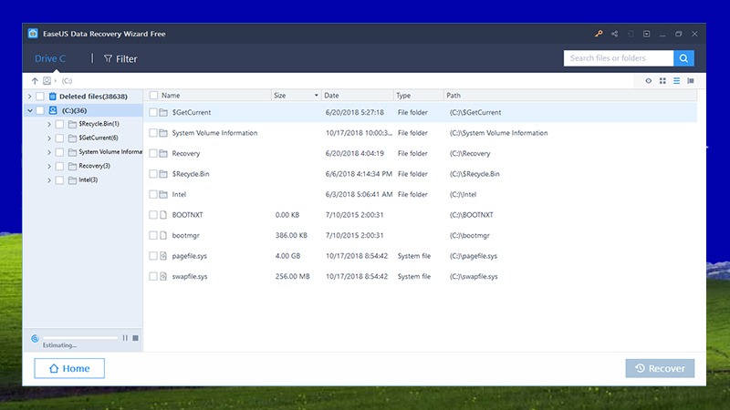Viewport: 730px width, 410px height.
Task: Expand the Intel(3) tree folder
Action: (49, 179)
